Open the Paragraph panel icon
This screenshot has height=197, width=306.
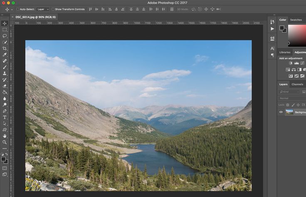tap(272, 55)
